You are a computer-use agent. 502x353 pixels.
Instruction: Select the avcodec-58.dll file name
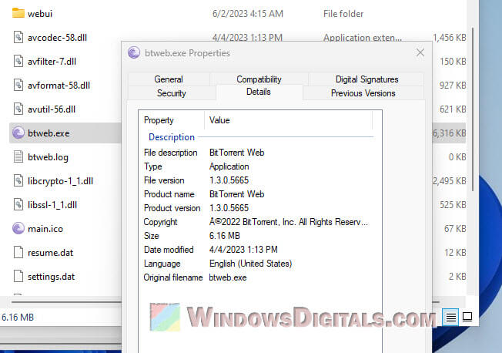point(57,38)
